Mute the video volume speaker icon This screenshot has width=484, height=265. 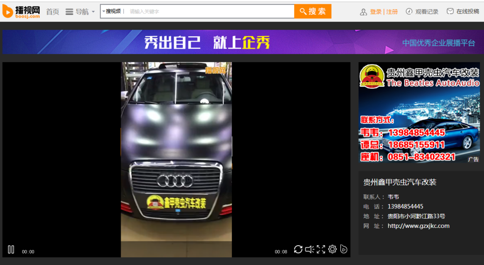tap(309, 249)
